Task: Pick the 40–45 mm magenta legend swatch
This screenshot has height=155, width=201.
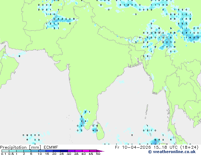Action: click(x=86, y=151)
